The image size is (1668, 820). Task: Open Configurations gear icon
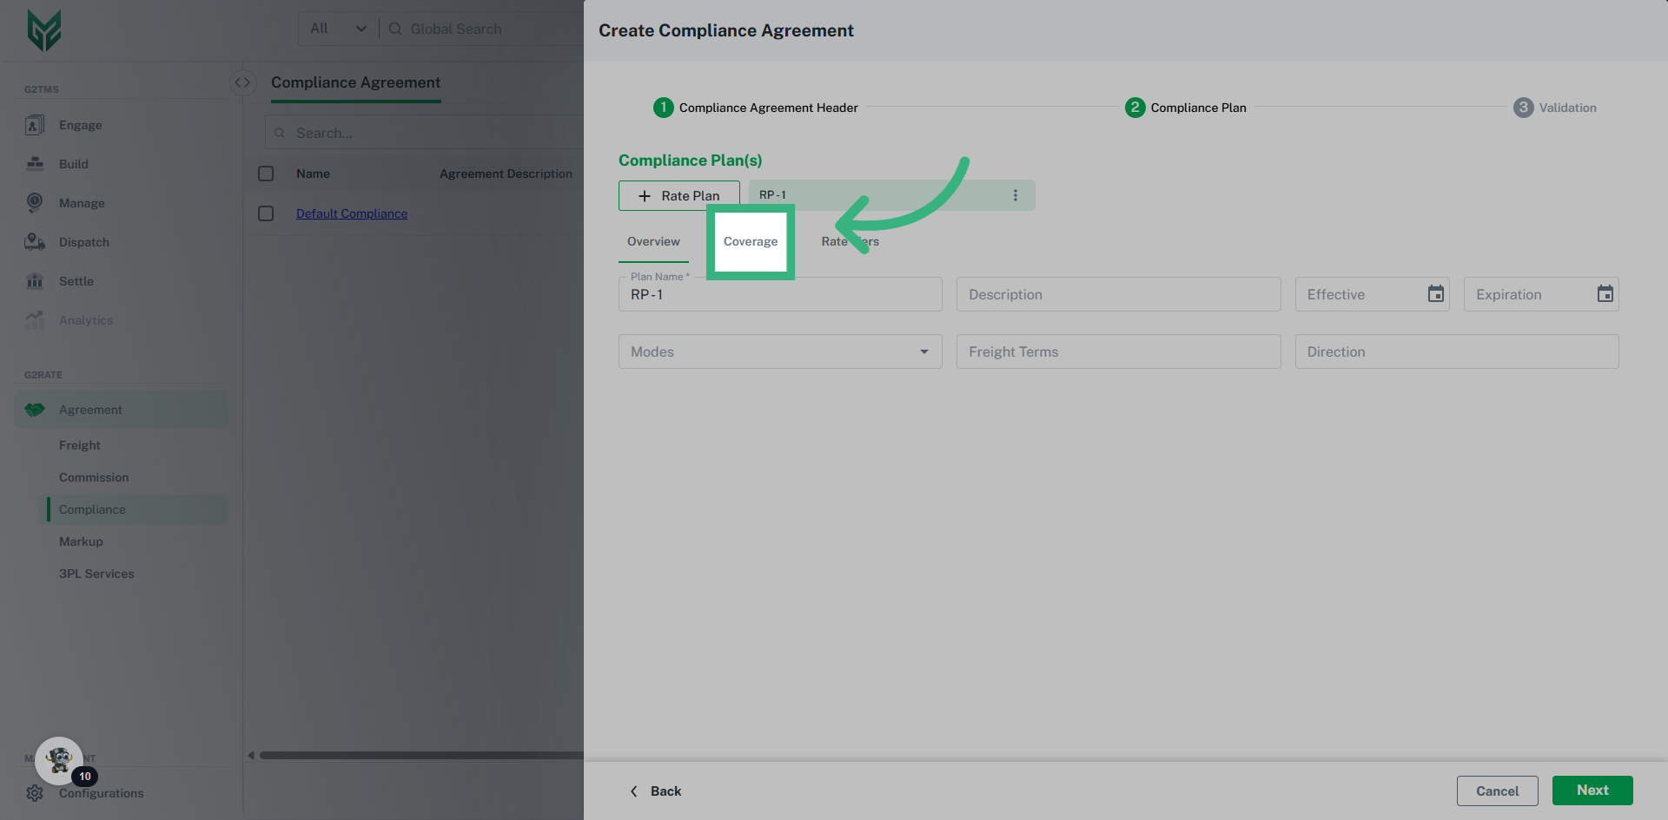[x=35, y=793]
